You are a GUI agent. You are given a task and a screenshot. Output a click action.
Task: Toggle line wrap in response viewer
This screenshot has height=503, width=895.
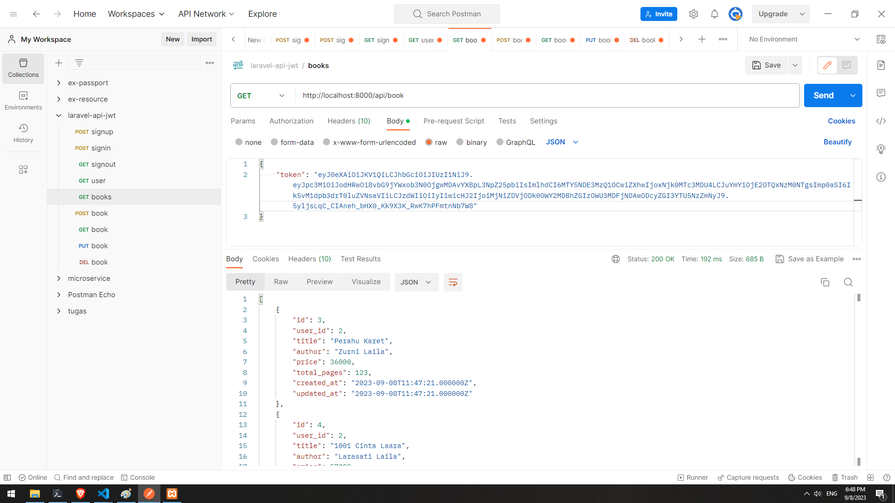(x=453, y=282)
